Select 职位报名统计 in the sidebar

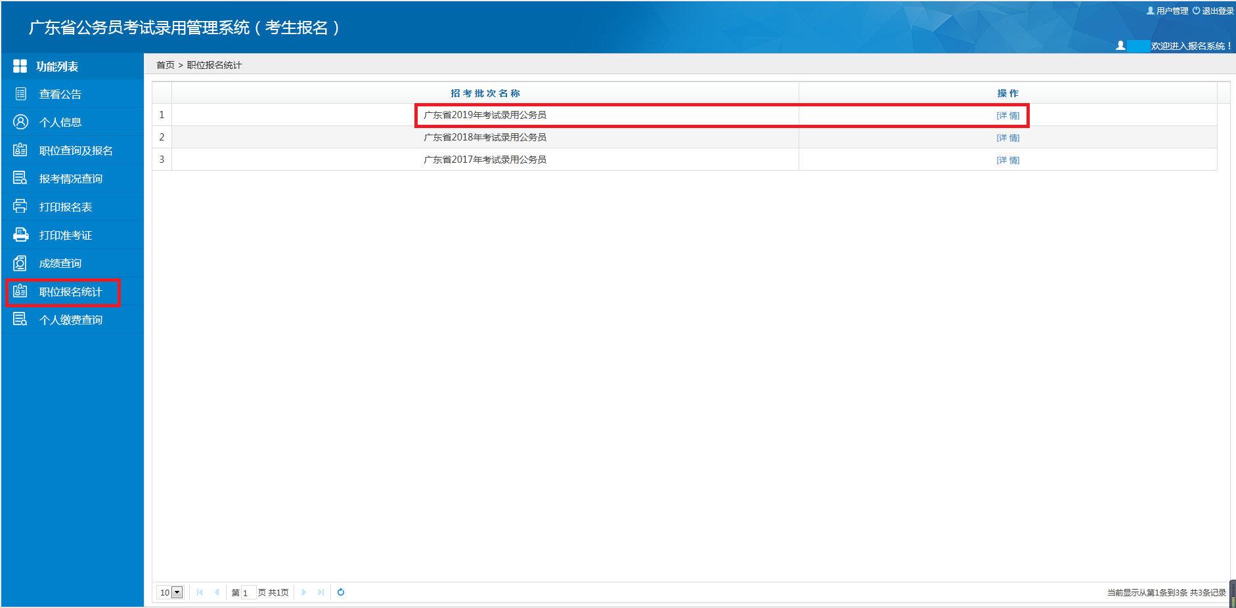click(72, 292)
